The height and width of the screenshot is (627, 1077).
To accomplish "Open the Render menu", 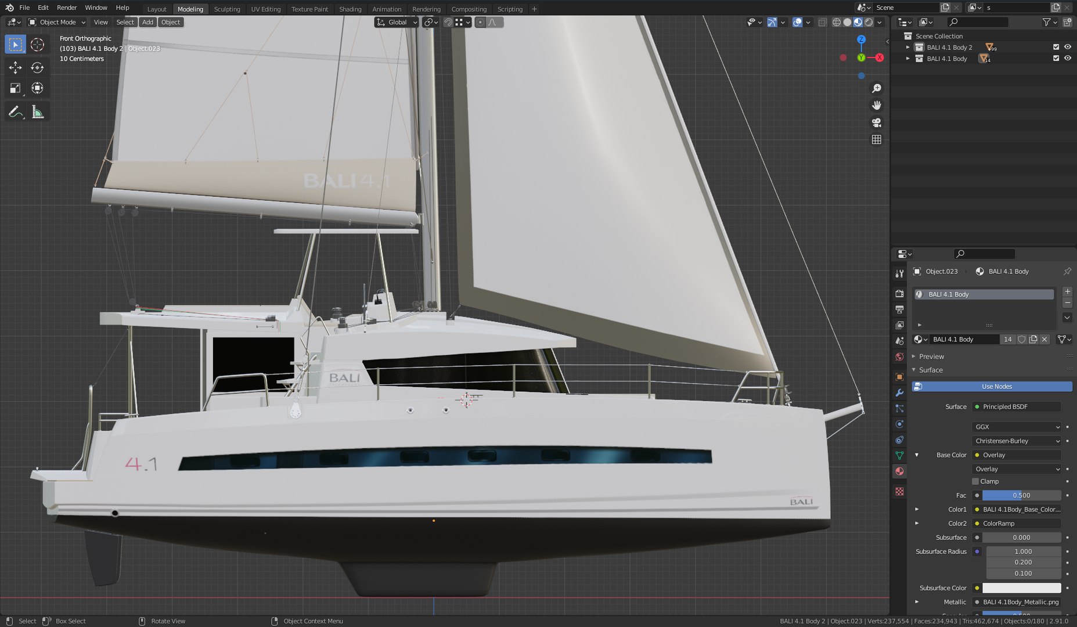I will 67,8.
